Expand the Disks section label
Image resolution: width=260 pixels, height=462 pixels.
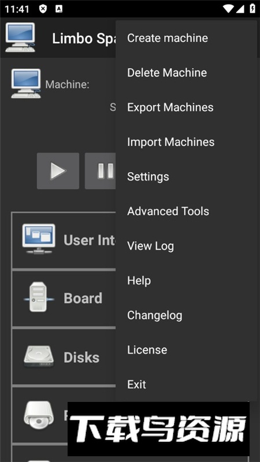(81, 357)
